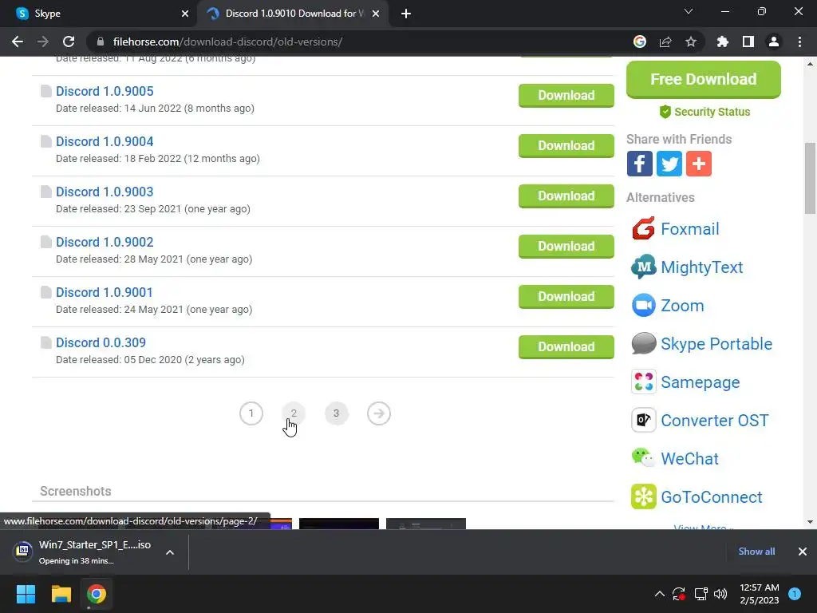Click the Zoom camera logo icon

644,306
